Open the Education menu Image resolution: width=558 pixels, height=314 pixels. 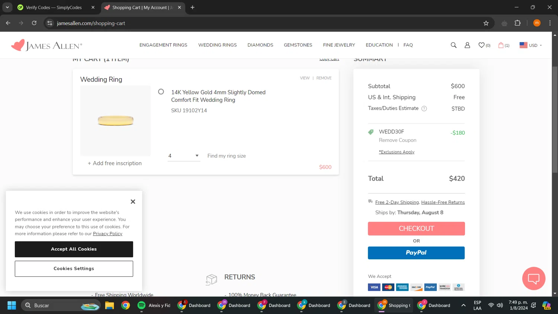(x=379, y=45)
